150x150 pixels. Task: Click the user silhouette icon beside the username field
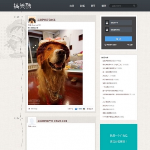[107, 23]
